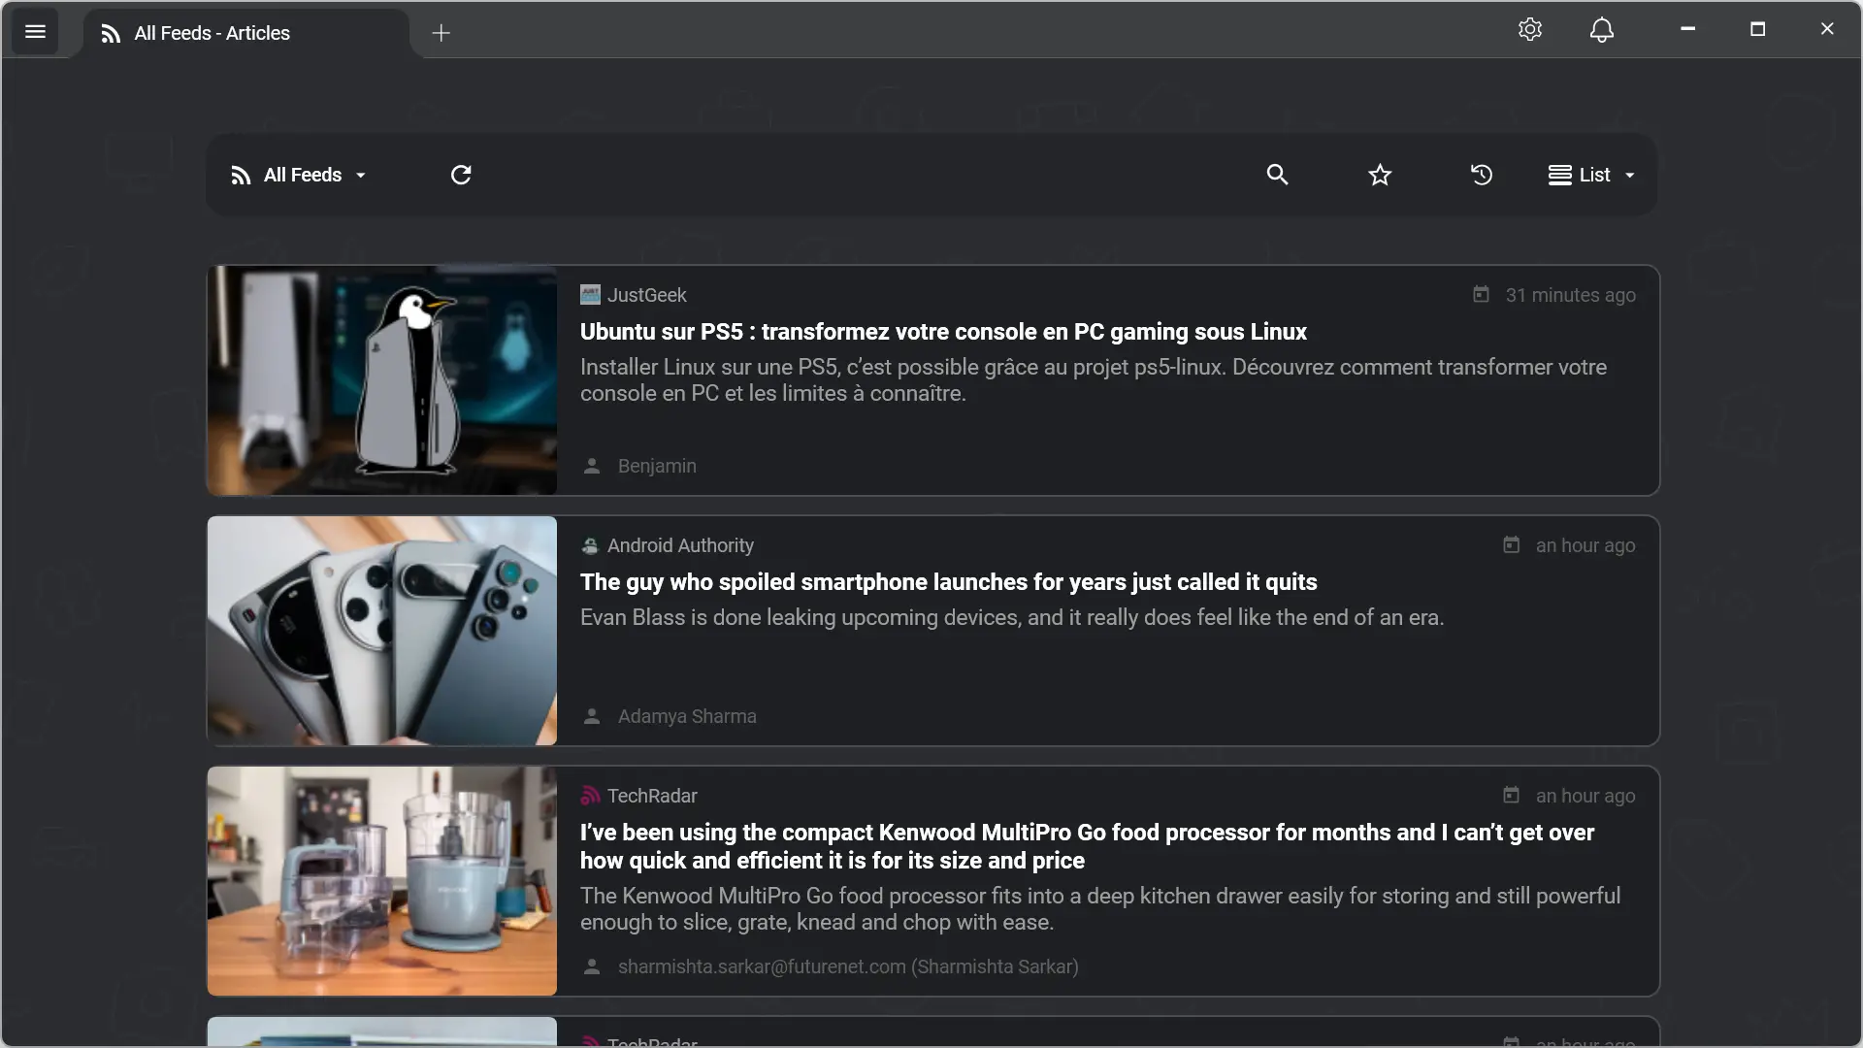The height and width of the screenshot is (1048, 1863).
Task: Open the reading history icon
Action: (x=1482, y=175)
